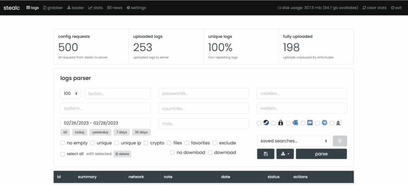This screenshot has width=408, height=185.
Task: Click the Outlook logo icon
Action: 295,123
